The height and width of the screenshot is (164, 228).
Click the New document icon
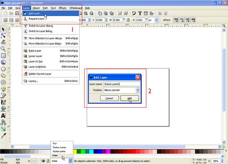(x=5, y=13)
